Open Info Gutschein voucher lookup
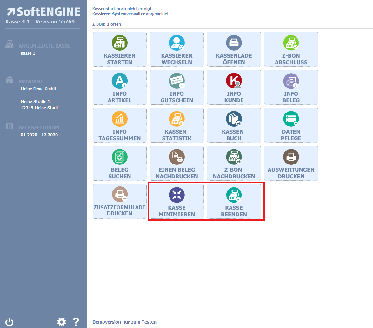Image resolution: width=373 pixels, height=328 pixels. (x=177, y=87)
